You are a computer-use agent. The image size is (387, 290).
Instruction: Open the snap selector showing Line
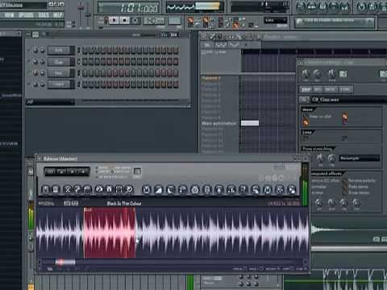[x=276, y=20]
